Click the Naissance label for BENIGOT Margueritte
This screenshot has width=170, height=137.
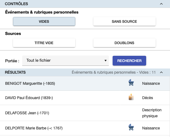151,83
